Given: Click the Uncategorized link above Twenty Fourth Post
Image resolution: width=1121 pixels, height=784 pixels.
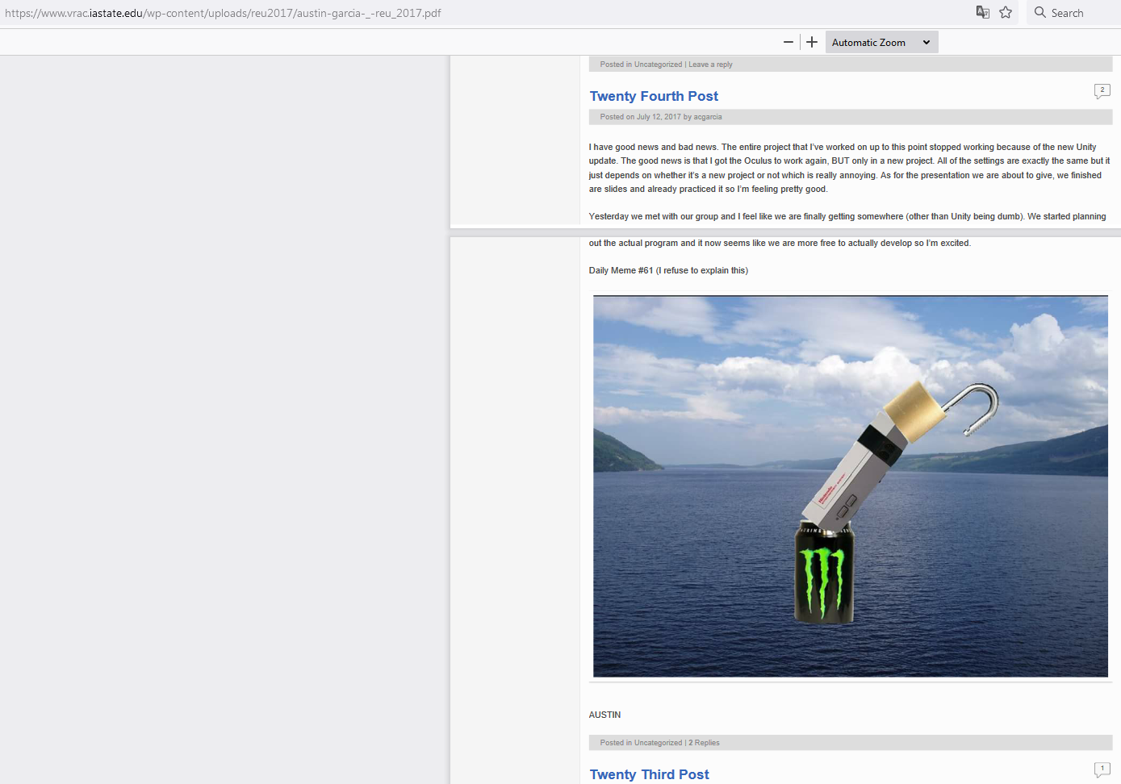Looking at the screenshot, I should (x=658, y=65).
